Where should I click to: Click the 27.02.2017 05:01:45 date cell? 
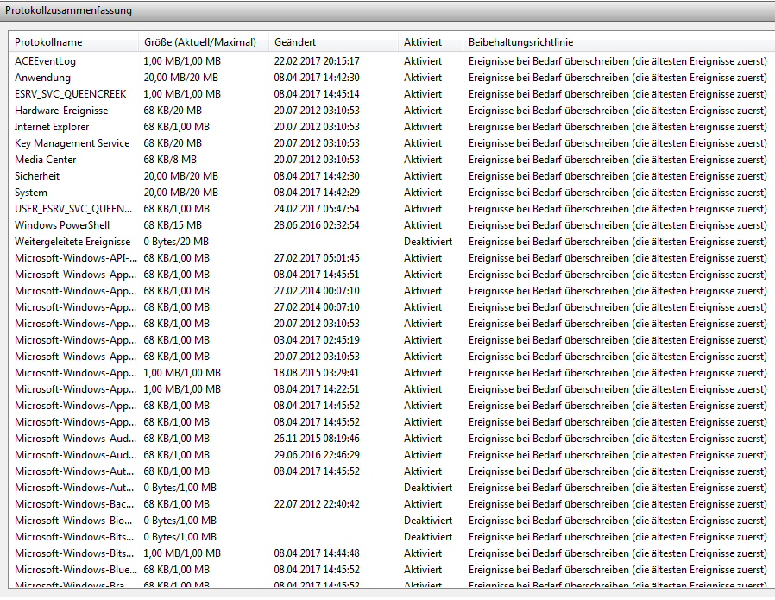(x=317, y=258)
